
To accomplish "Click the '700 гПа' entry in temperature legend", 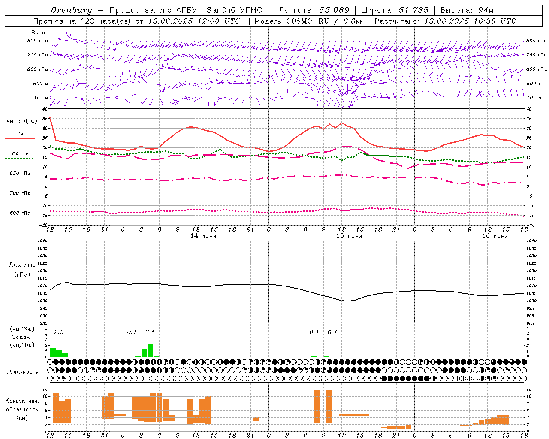I will [20, 193].
